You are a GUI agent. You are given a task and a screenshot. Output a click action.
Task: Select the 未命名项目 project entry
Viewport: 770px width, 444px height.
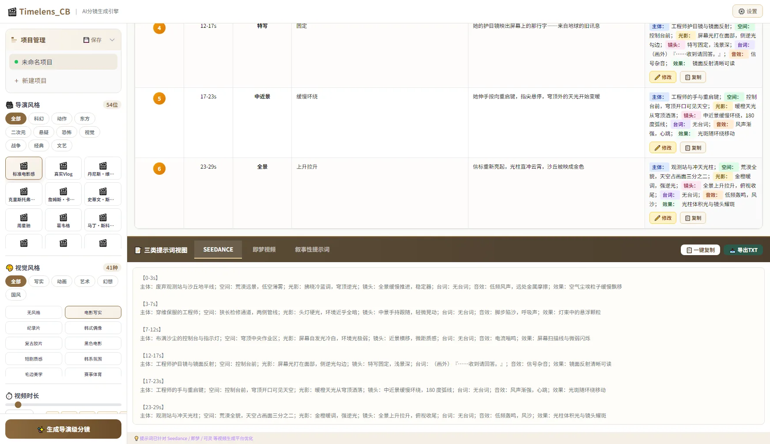[x=63, y=62]
